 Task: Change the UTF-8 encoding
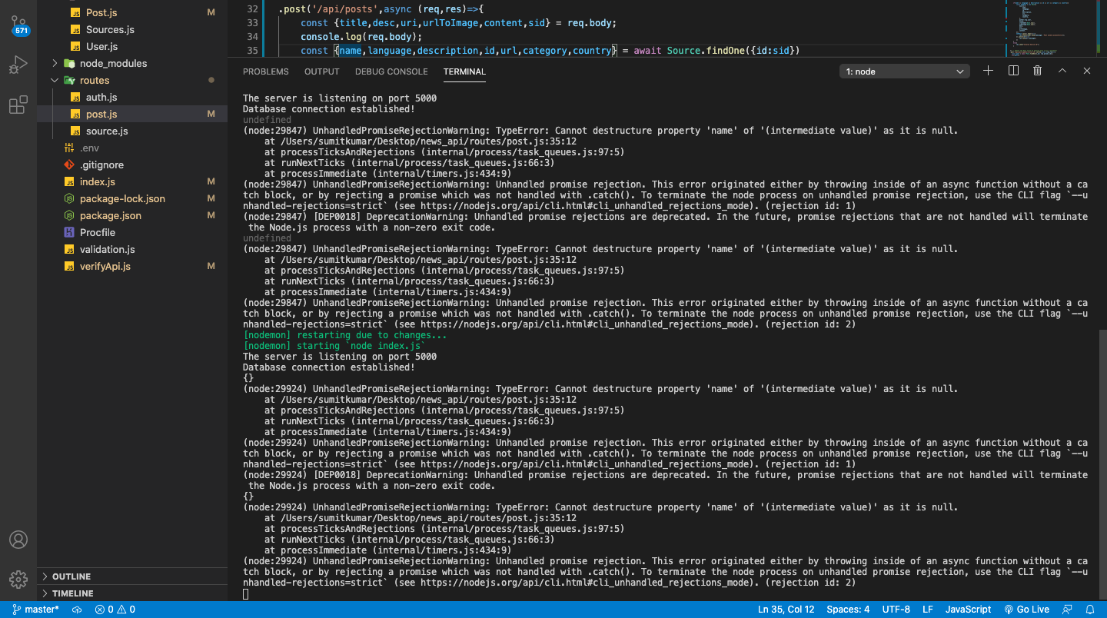(x=896, y=610)
